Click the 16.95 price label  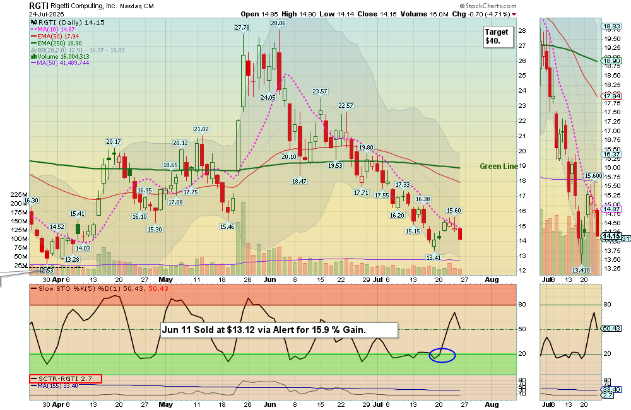pyautogui.click(x=144, y=190)
